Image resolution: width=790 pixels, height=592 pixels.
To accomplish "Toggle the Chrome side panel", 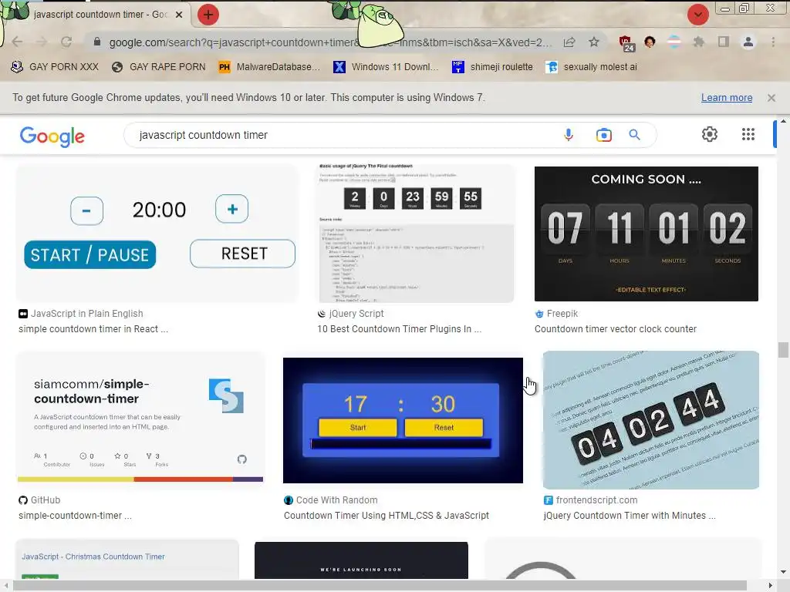I will (x=724, y=42).
